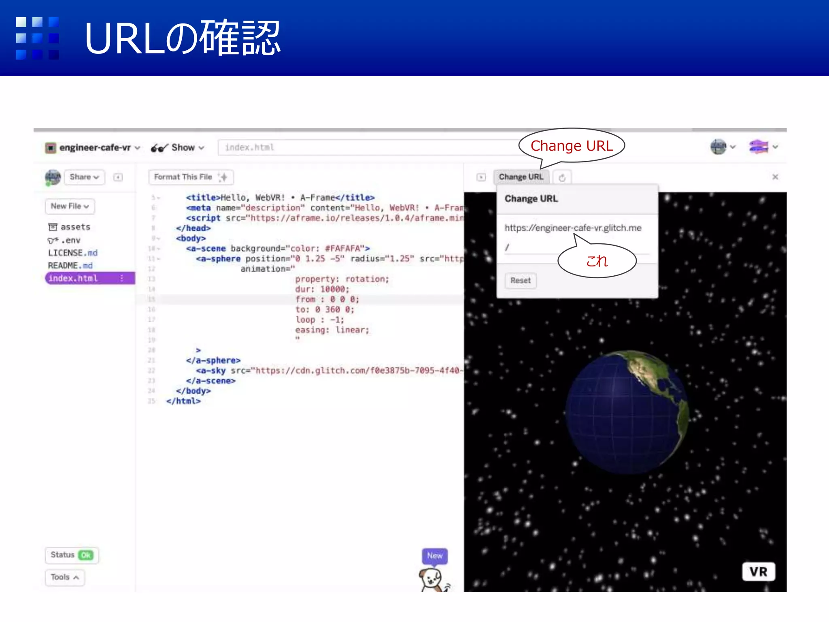Click the user avatar next to Share
The height and width of the screenshot is (622, 829).
pyautogui.click(x=53, y=177)
